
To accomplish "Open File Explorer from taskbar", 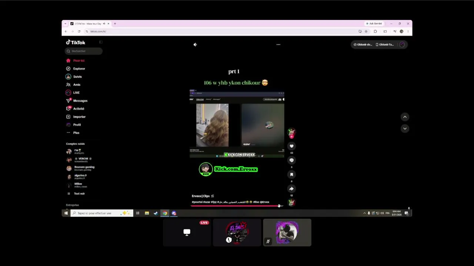I will [x=147, y=213].
